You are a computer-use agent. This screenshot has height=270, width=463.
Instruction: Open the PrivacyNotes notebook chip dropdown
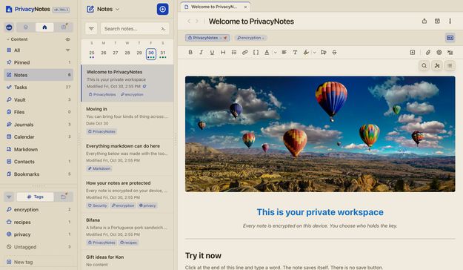pyautogui.click(x=221, y=38)
